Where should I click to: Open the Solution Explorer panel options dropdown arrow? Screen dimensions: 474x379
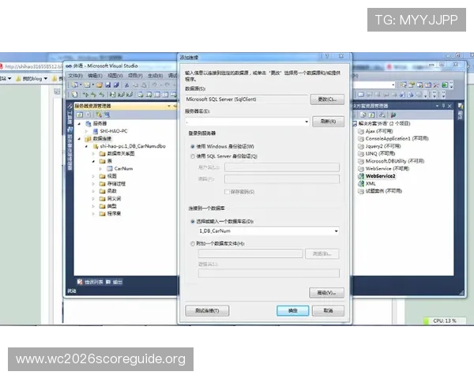click(437, 106)
